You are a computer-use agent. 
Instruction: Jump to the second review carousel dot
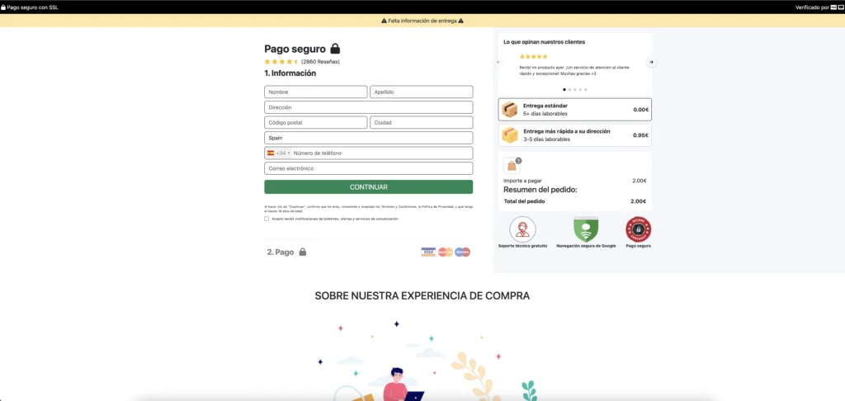click(x=569, y=89)
